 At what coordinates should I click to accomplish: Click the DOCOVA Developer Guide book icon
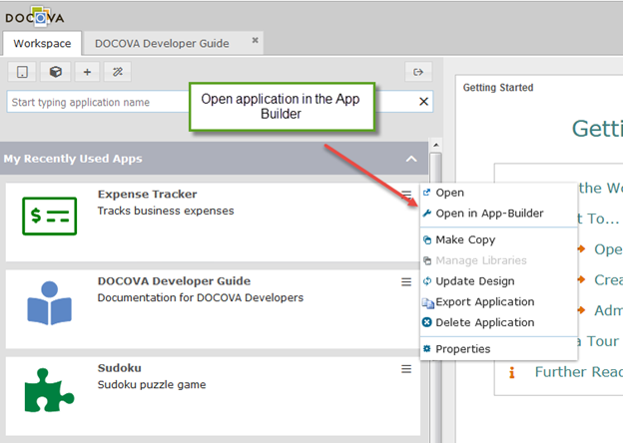[x=49, y=303]
